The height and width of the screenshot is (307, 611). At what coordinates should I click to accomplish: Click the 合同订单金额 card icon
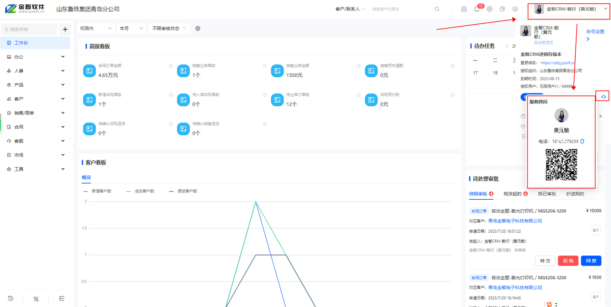coord(89,71)
